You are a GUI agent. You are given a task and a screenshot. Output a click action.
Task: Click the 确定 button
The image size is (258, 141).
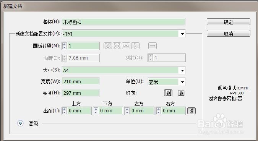pos(229,22)
